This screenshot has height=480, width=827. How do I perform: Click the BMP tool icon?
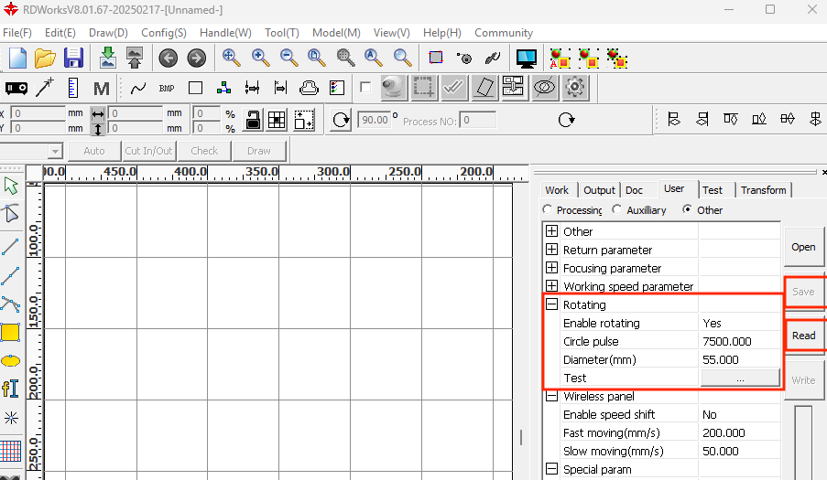coord(167,89)
